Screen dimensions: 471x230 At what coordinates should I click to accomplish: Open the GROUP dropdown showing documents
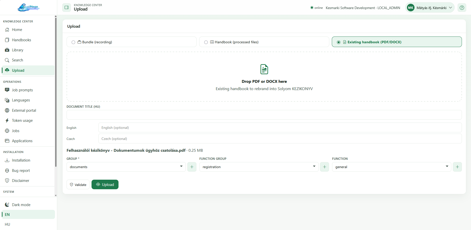pyautogui.click(x=126, y=167)
